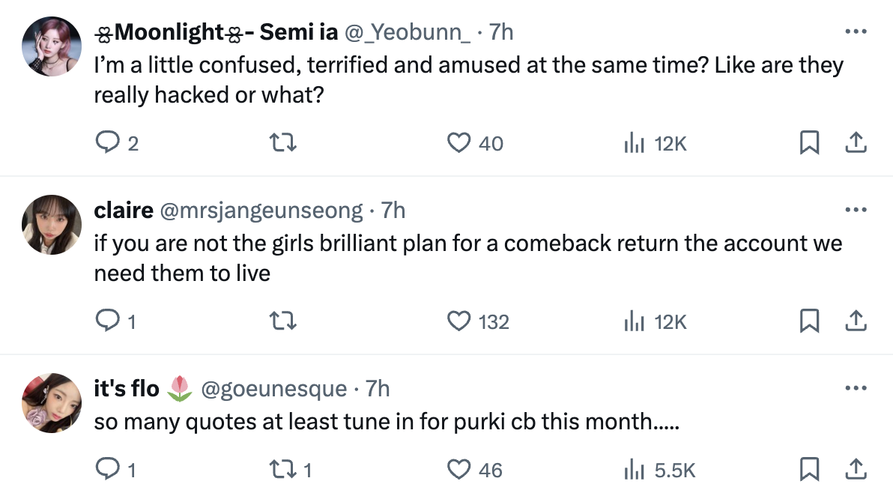View 5.5K views count on flo's tweet

pos(660,470)
